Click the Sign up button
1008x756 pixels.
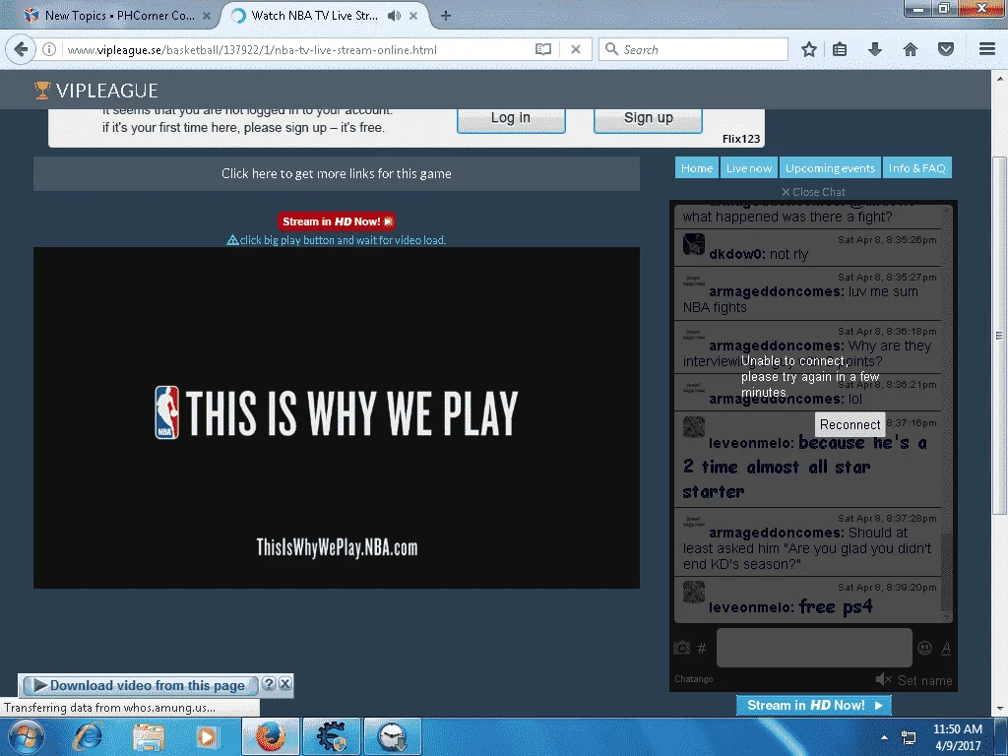pos(648,119)
